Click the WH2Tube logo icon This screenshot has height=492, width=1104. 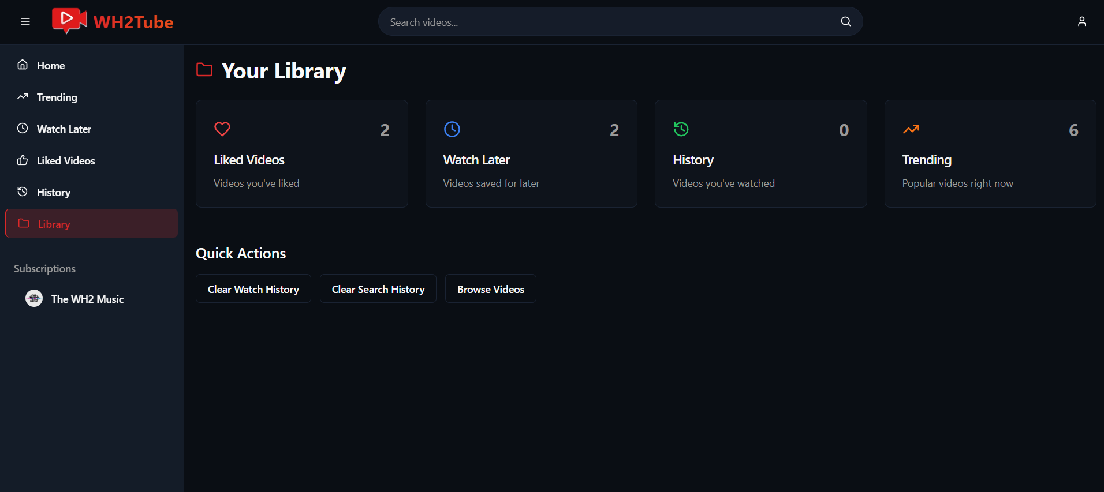pyautogui.click(x=69, y=21)
